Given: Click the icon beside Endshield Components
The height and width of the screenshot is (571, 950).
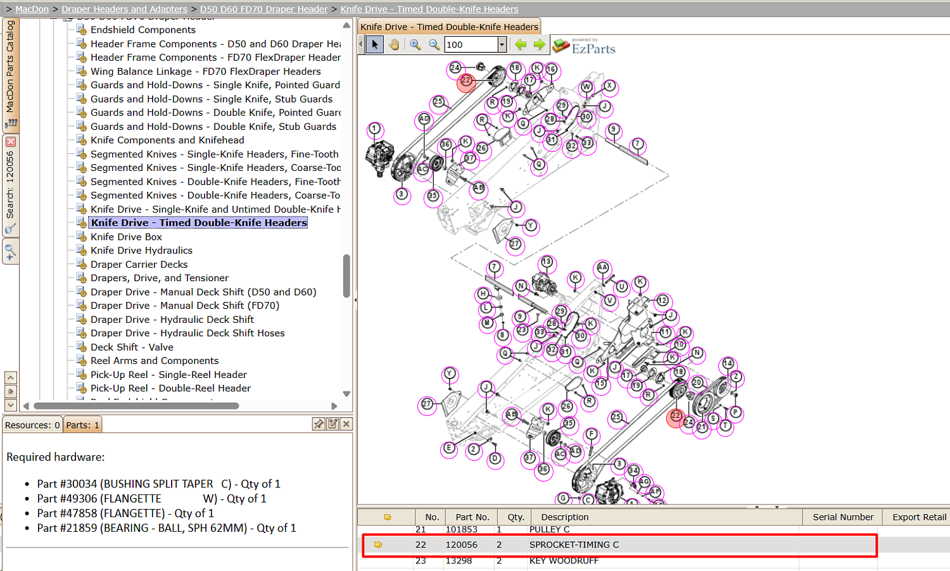Looking at the screenshot, I should 81,30.
